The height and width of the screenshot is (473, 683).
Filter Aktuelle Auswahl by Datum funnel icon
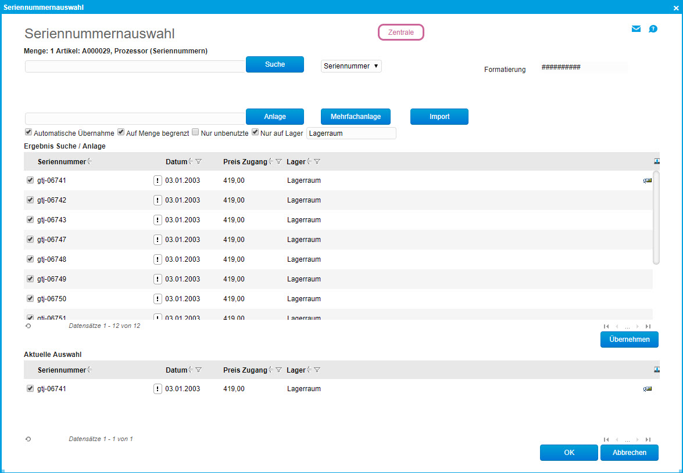pos(199,370)
